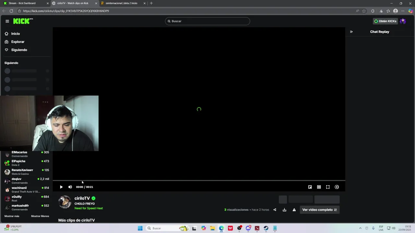The width and height of the screenshot is (415, 233).
Task: Click Ver video completo button
Action: (x=319, y=210)
